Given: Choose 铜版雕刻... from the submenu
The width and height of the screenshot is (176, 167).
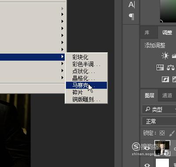Looking at the screenshot, I should 86,100.
